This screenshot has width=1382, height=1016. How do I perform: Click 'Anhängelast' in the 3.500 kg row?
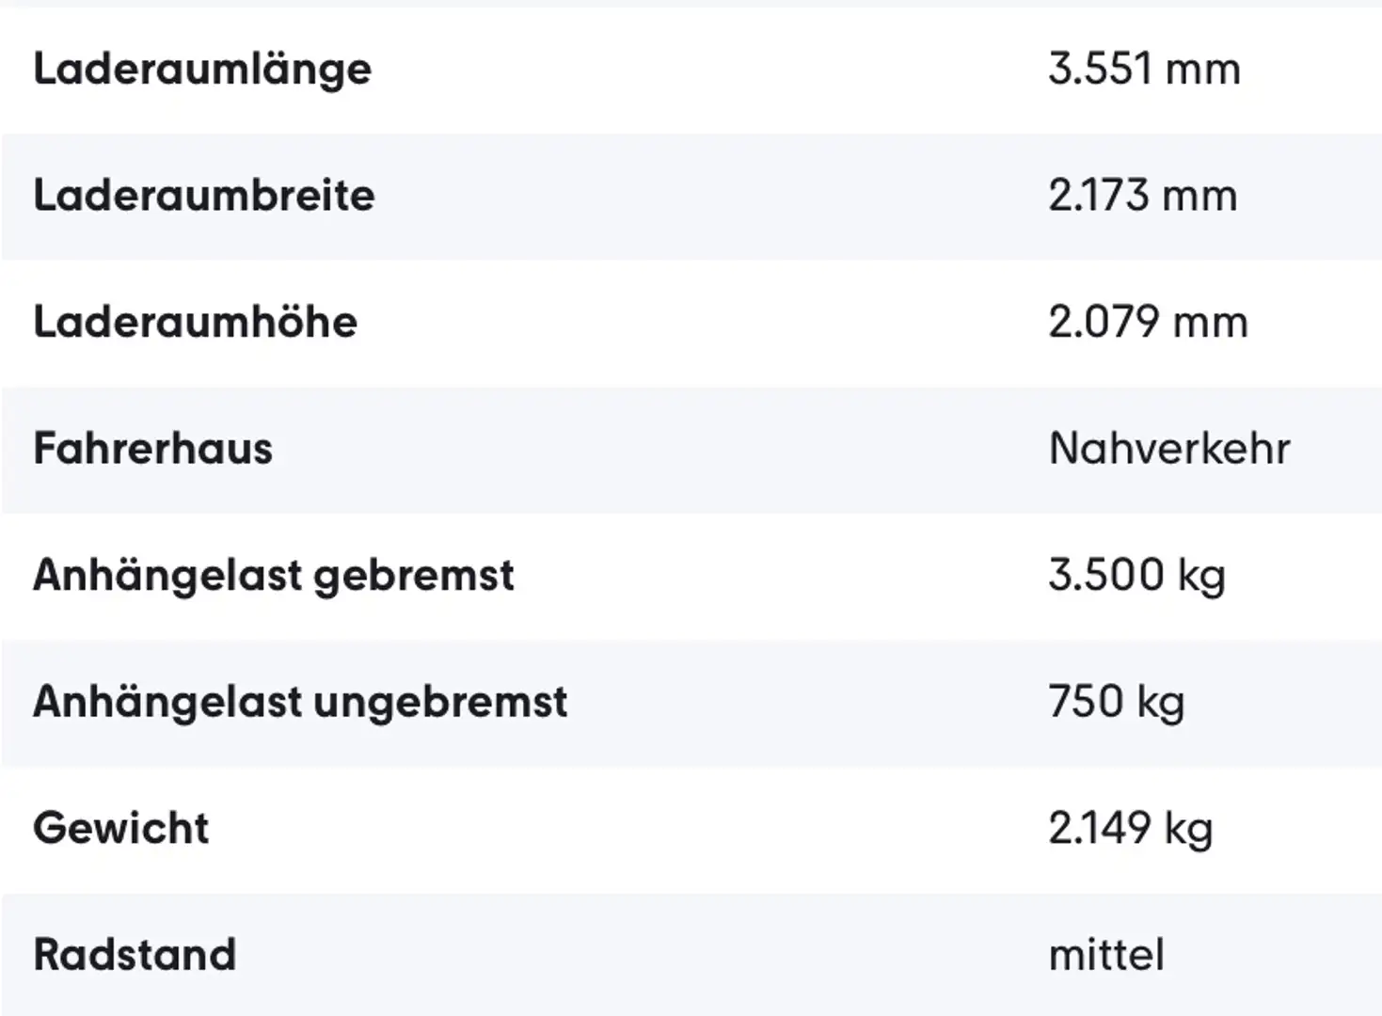click(168, 575)
